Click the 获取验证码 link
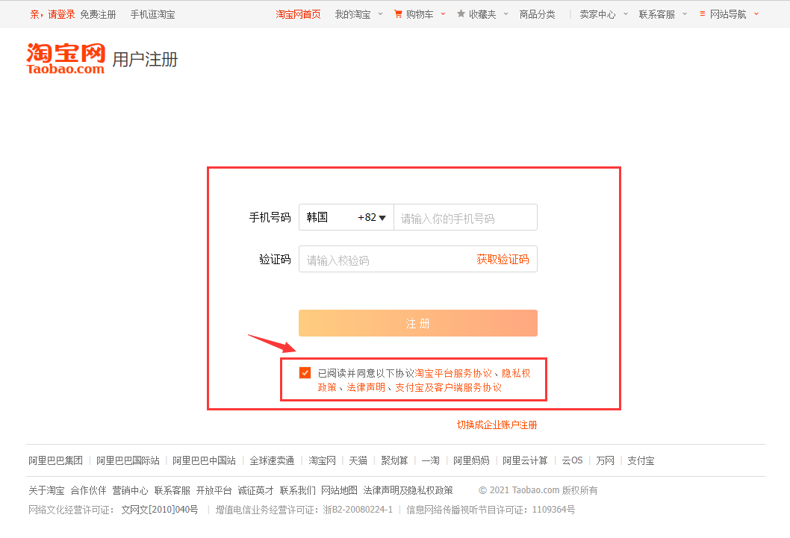Viewport: 790px width, 538px height. tap(503, 259)
